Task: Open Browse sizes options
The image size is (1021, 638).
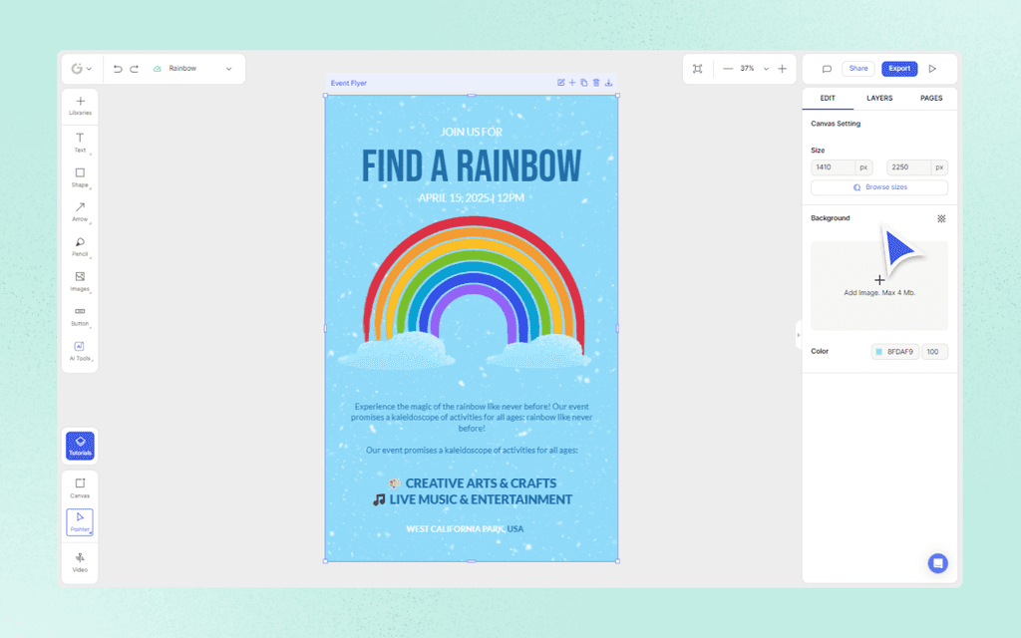Action: (x=878, y=187)
